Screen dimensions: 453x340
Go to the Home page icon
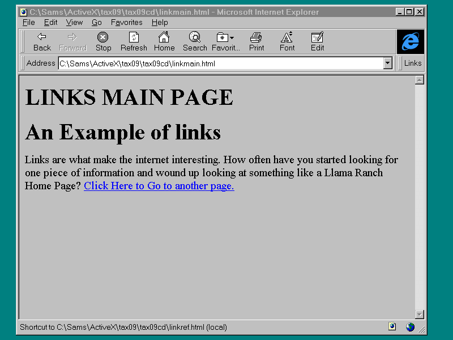tap(164, 37)
